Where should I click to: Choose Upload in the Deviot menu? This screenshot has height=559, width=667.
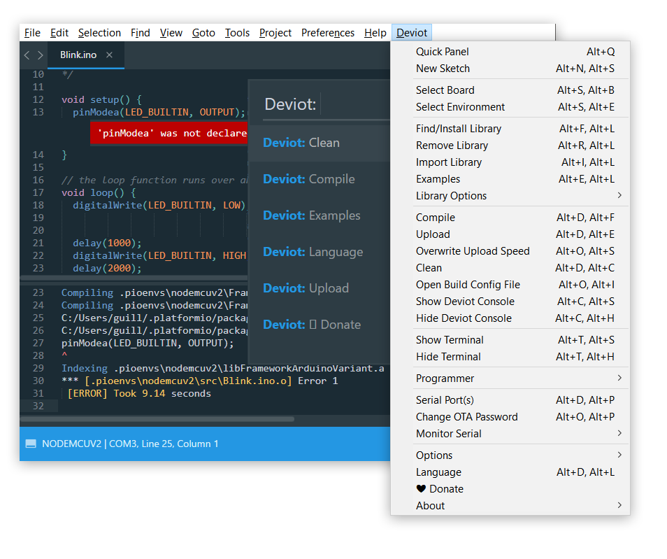433,234
